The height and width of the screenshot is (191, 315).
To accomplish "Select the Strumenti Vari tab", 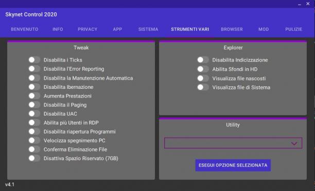I will click(190, 29).
